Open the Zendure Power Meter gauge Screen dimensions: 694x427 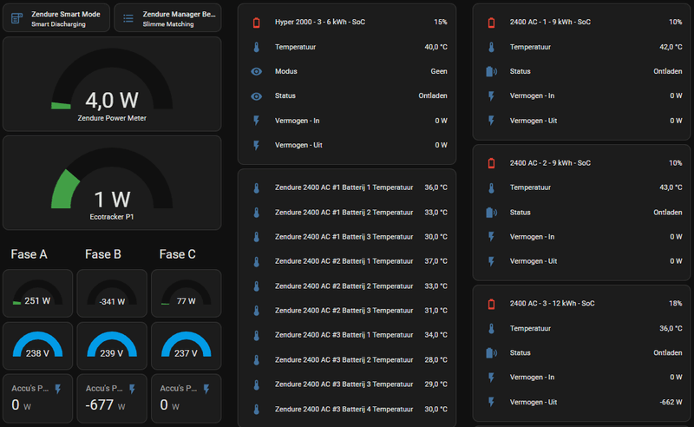tap(112, 84)
